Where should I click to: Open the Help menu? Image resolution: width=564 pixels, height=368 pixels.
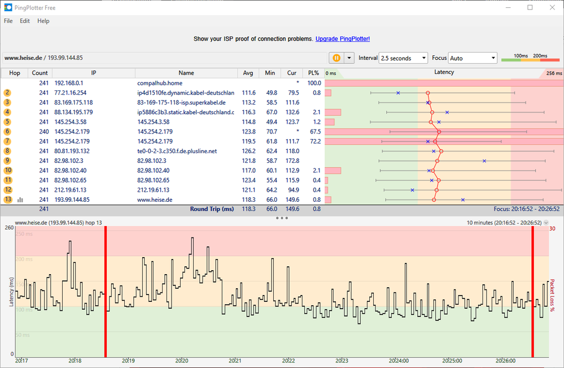tap(43, 21)
